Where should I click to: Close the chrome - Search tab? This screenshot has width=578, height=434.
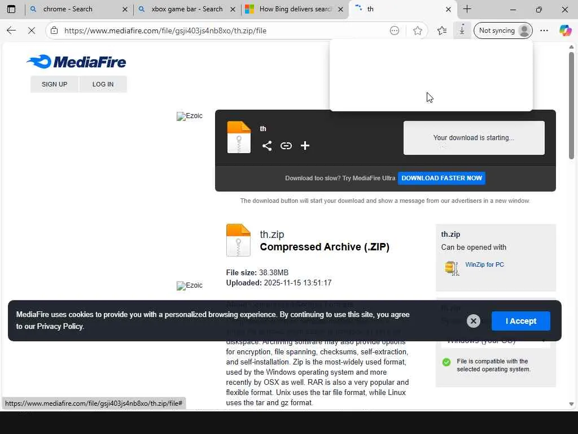click(x=125, y=9)
